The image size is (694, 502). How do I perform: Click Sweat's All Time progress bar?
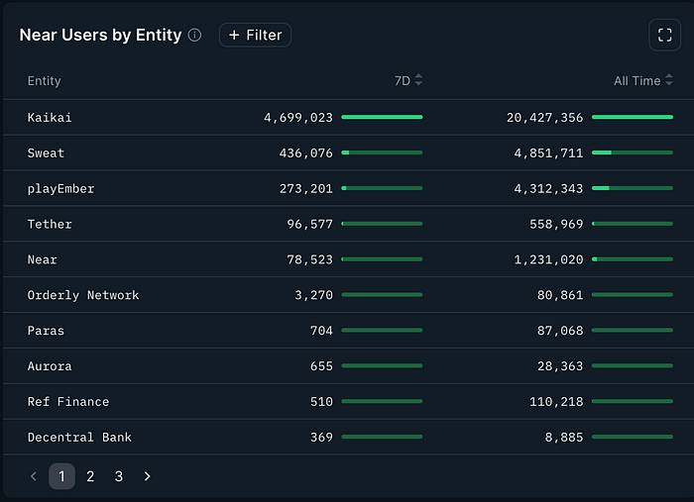(633, 152)
